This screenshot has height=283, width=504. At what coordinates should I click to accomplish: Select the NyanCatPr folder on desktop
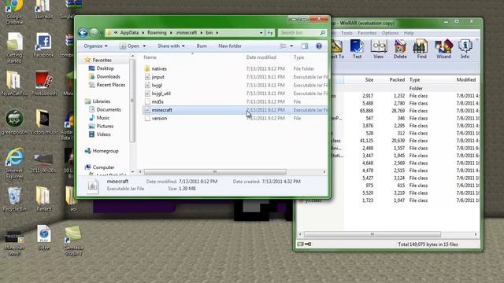[14, 83]
